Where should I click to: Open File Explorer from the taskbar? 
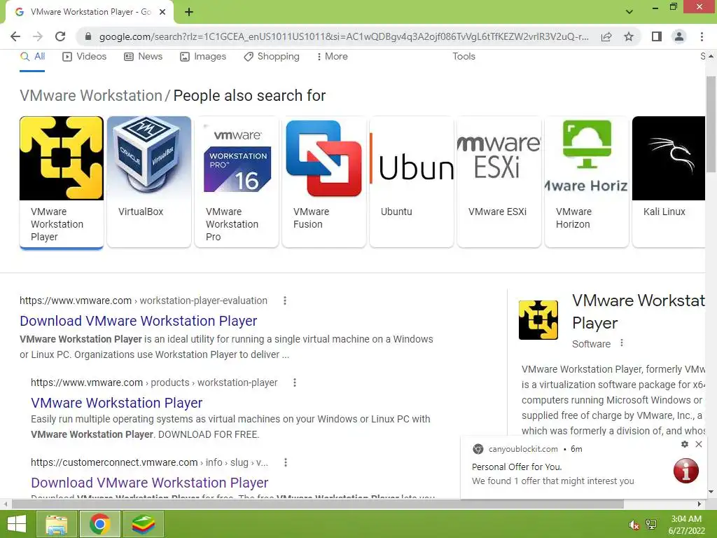[x=57, y=524]
